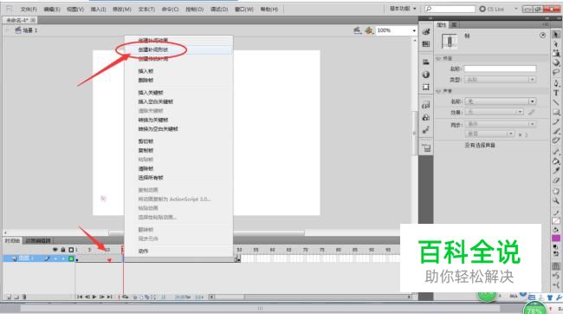Open the 窗口(W) menu
This screenshot has height=314, width=563.
click(243, 9)
